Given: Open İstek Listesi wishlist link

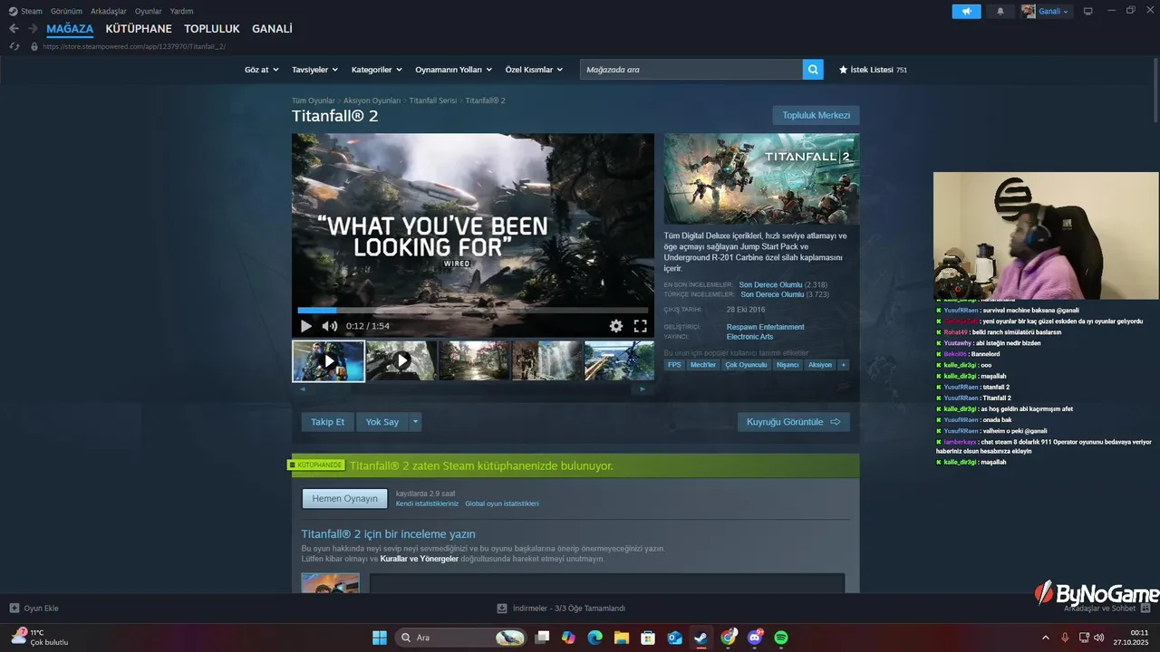Looking at the screenshot, I should tap(873, 70).
